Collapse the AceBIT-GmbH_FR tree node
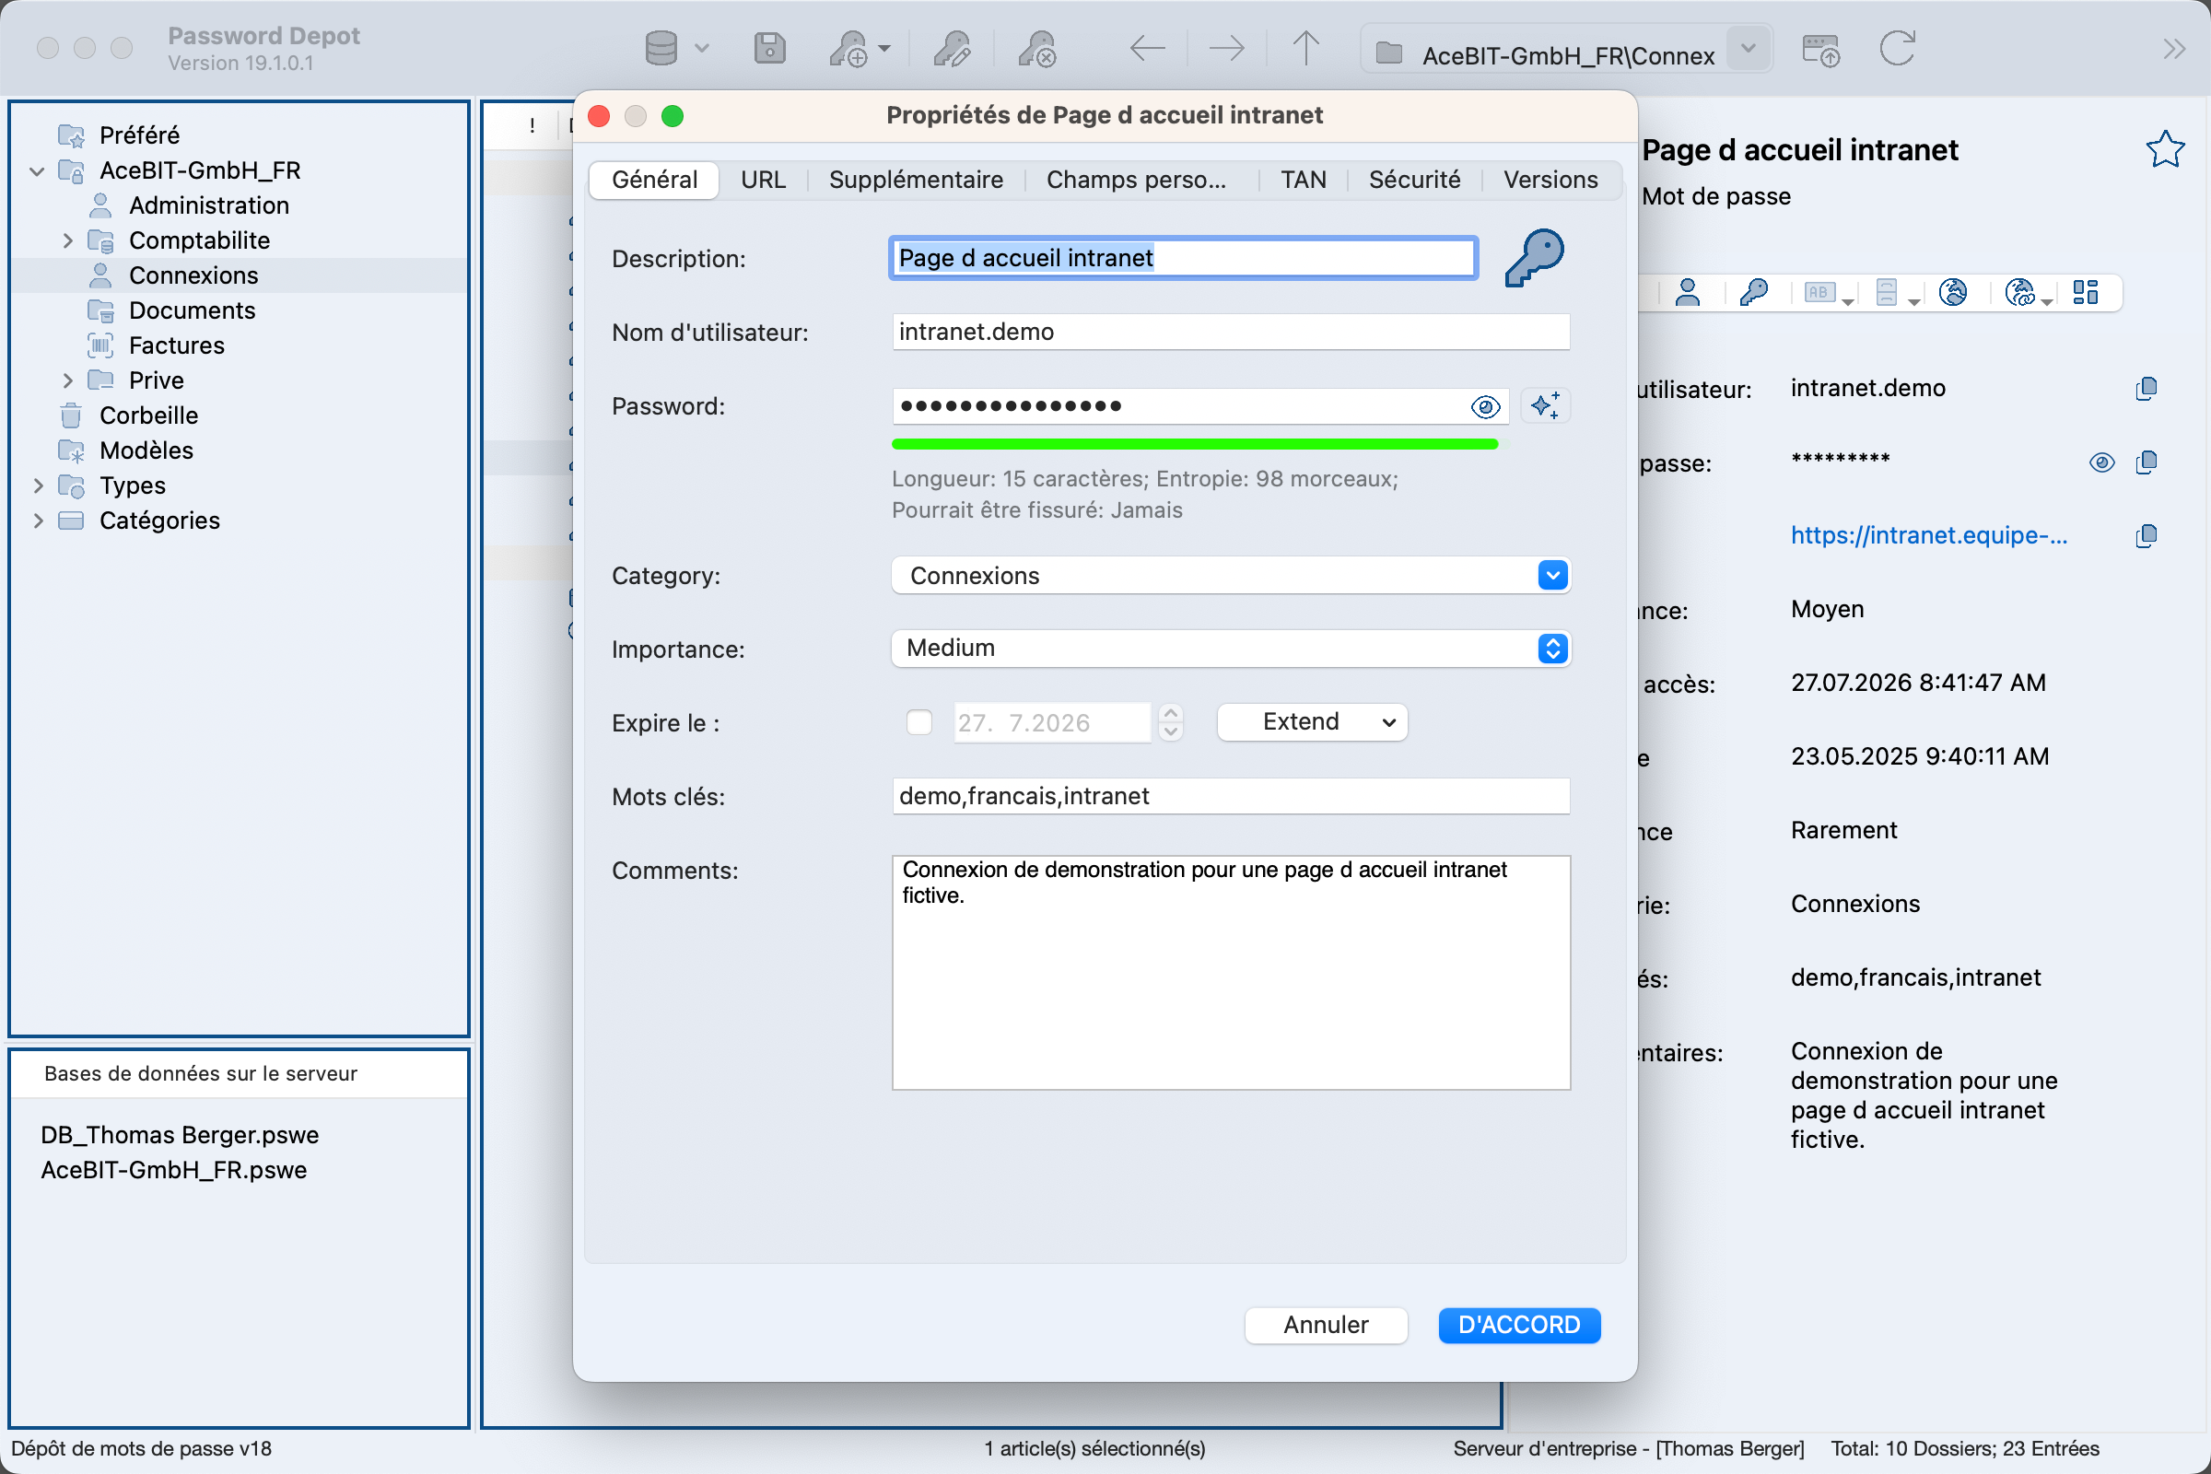 [x=38, y=171]
